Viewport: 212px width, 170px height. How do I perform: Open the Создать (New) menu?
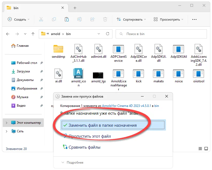point(19,20)
